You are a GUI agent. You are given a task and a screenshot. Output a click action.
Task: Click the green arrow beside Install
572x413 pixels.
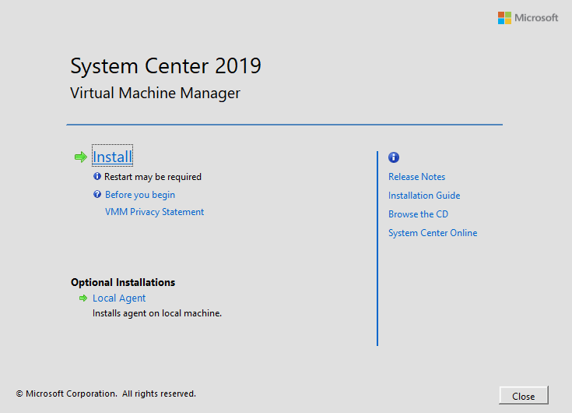point(81,157)
